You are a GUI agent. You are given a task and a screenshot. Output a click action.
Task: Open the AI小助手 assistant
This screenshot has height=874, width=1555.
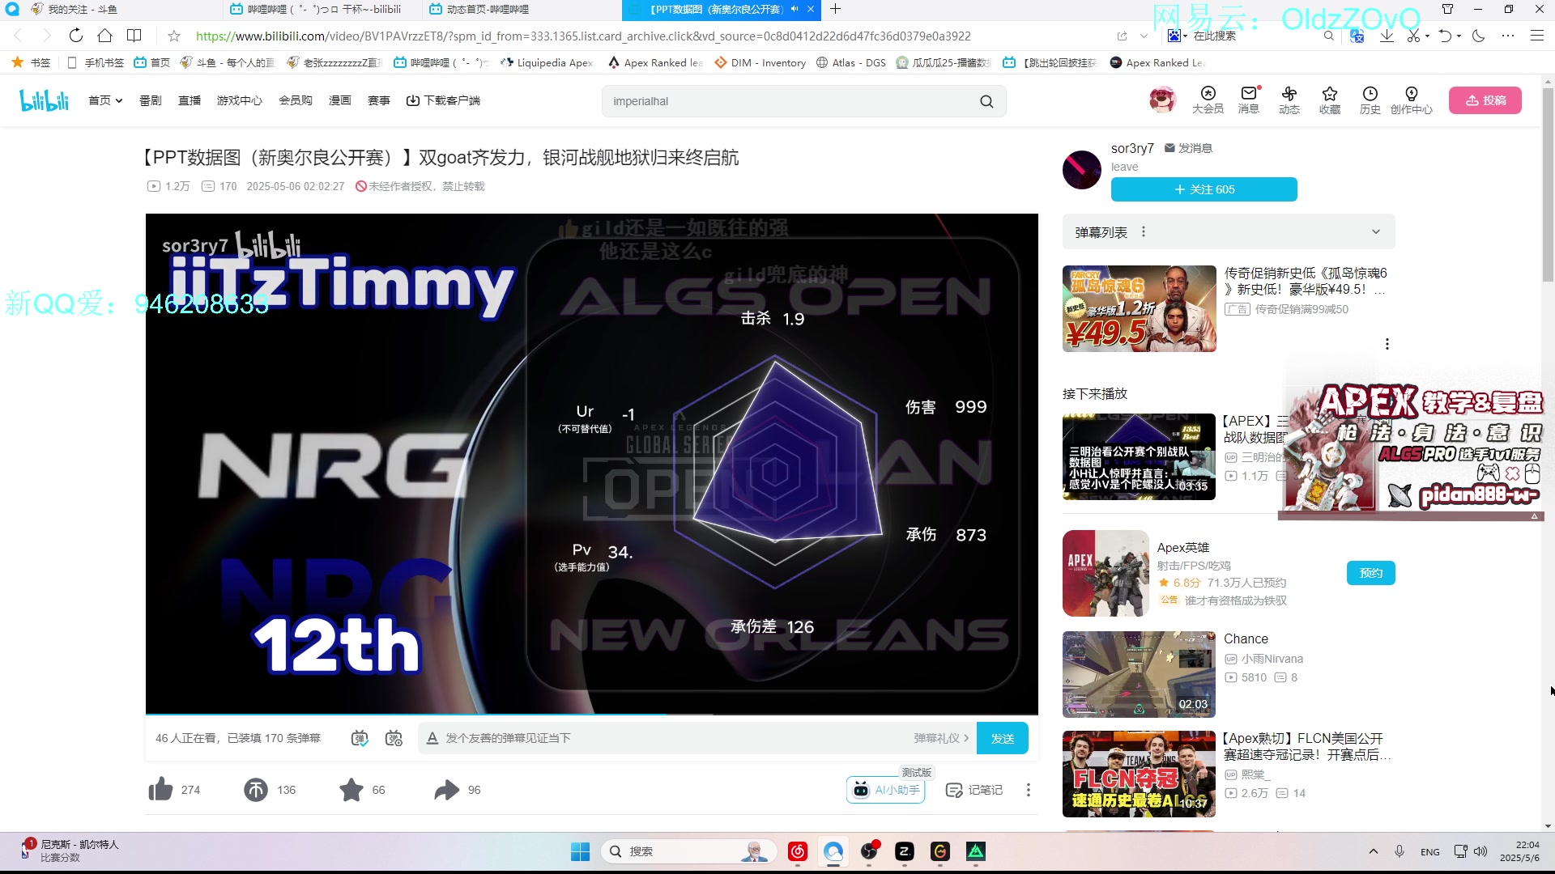(x=886, y=790)
